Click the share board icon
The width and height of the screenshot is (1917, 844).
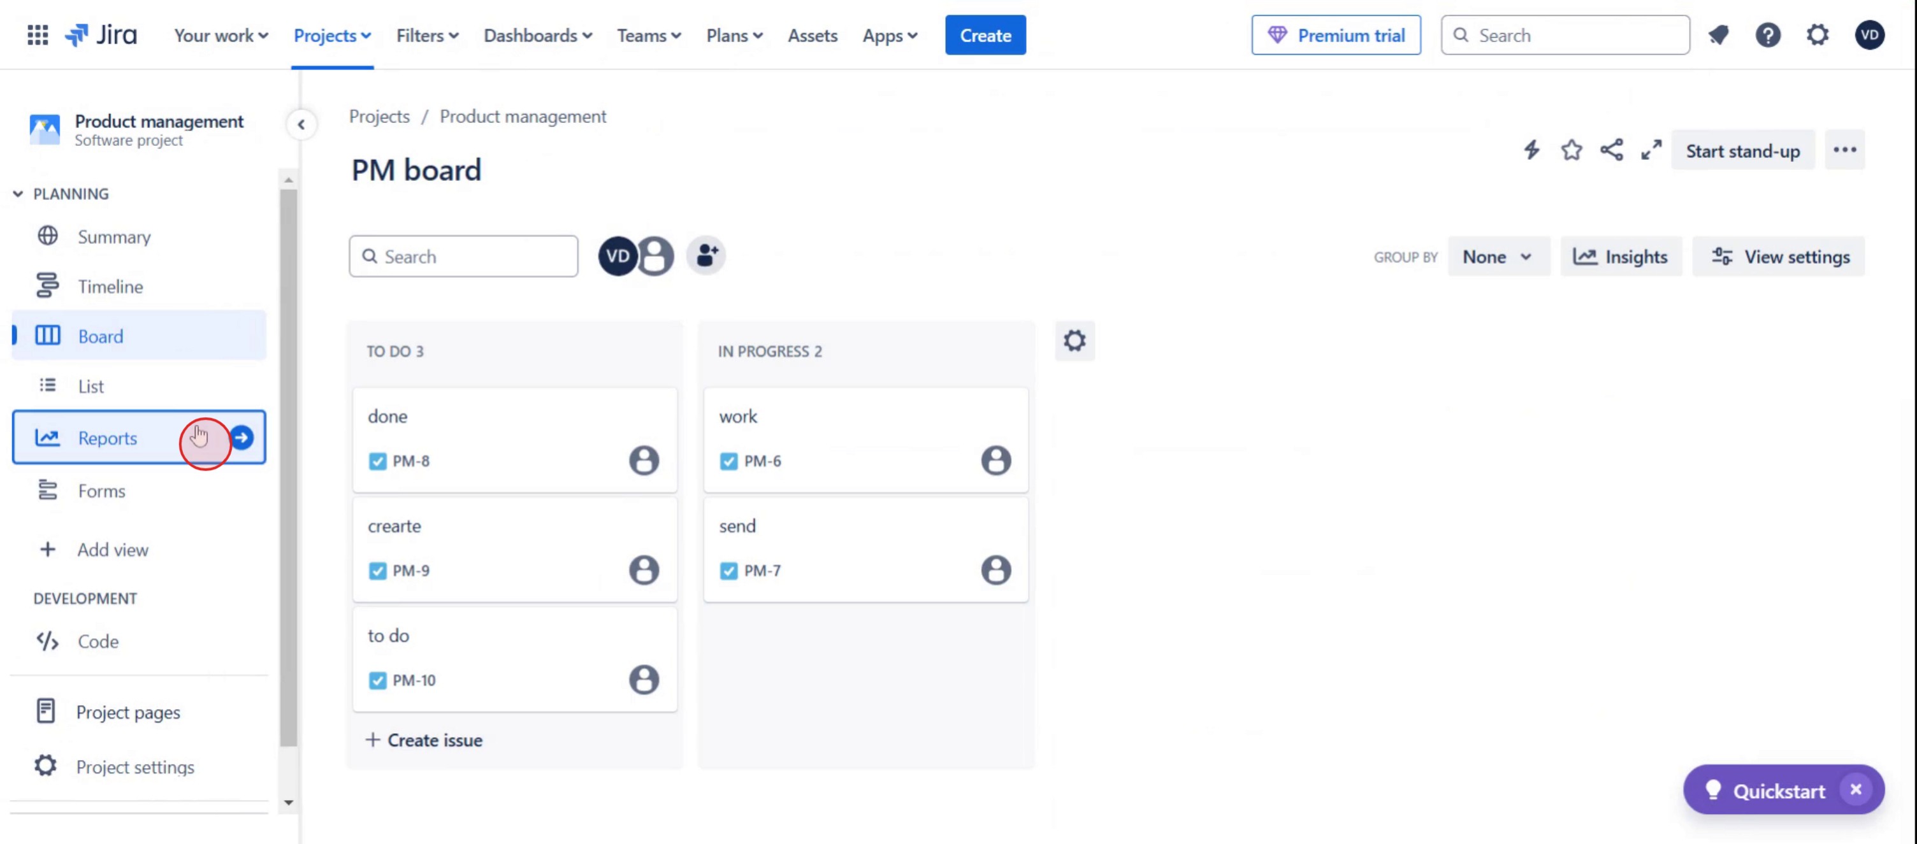point(1611,150)
